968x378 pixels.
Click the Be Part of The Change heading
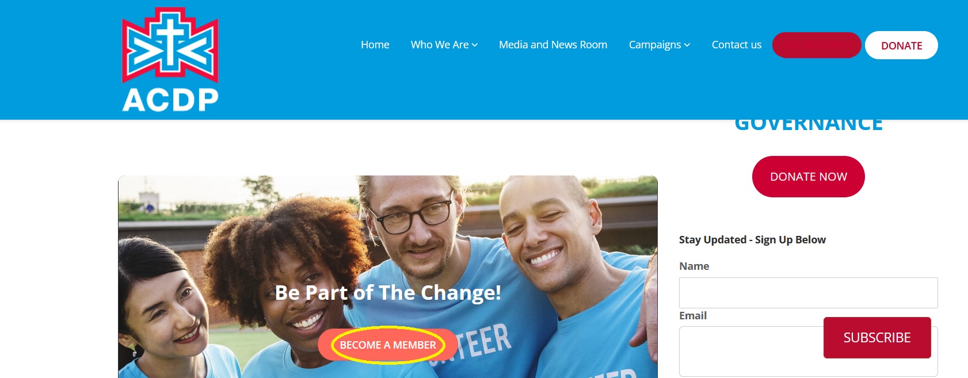click(388, 293)
